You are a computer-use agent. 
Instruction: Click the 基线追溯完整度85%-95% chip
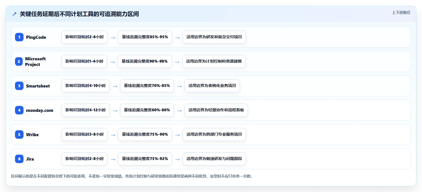[145, 37]
